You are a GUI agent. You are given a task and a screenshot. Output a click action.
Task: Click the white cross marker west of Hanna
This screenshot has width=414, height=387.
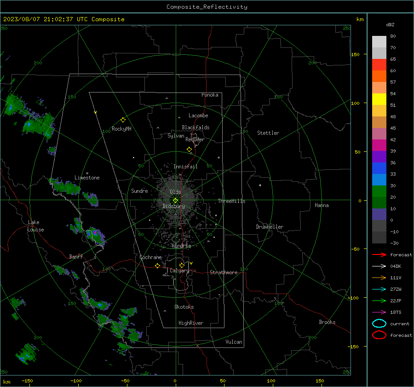[x=260, y=185]
